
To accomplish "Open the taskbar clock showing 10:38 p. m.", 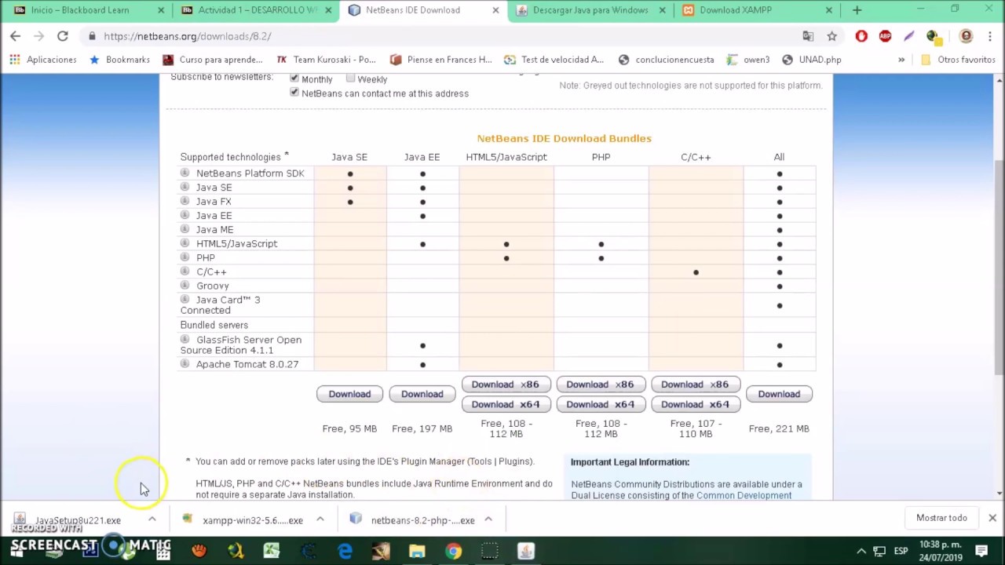I will tap(940, 551).
